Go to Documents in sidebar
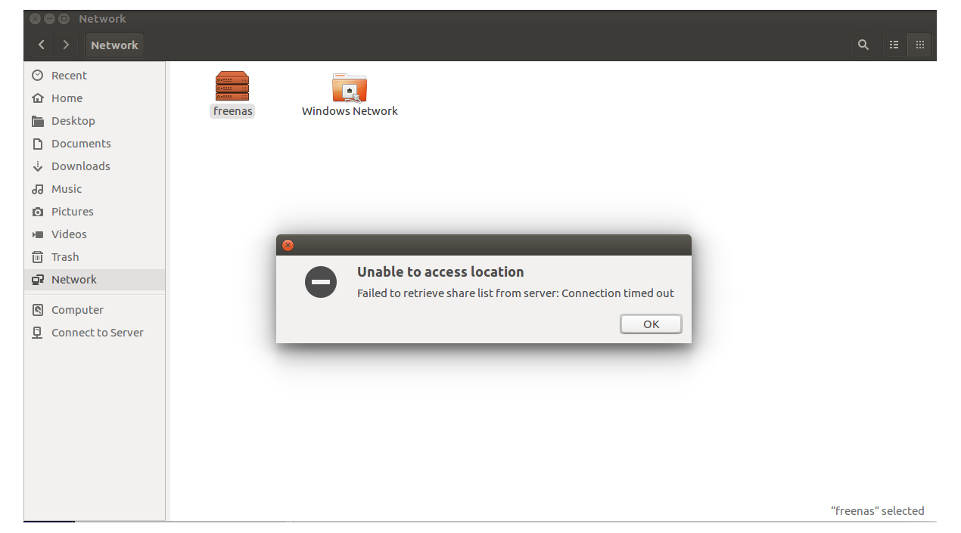961x533 pixels. (95, 144)
